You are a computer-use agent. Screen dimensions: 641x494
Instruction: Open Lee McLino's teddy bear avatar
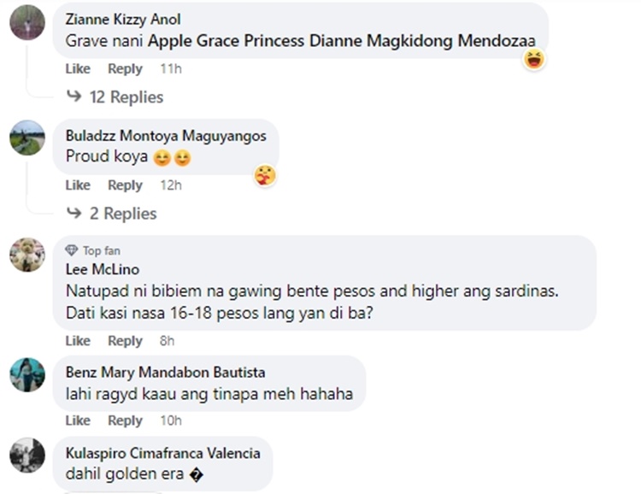(27, 255)
